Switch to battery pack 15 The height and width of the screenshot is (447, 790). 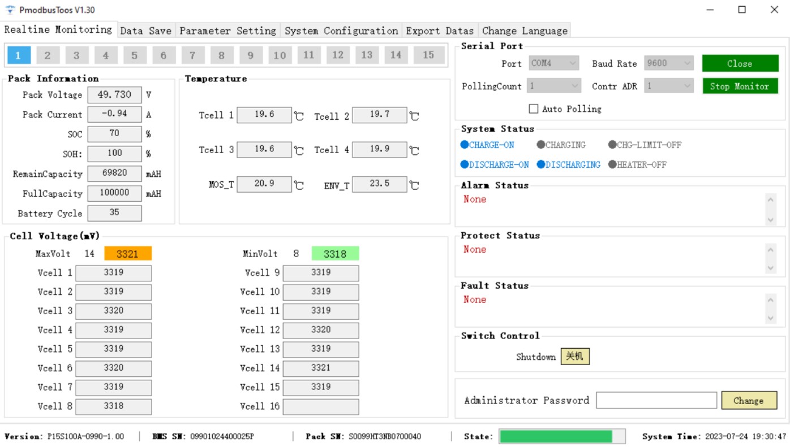tap(428, 55)
